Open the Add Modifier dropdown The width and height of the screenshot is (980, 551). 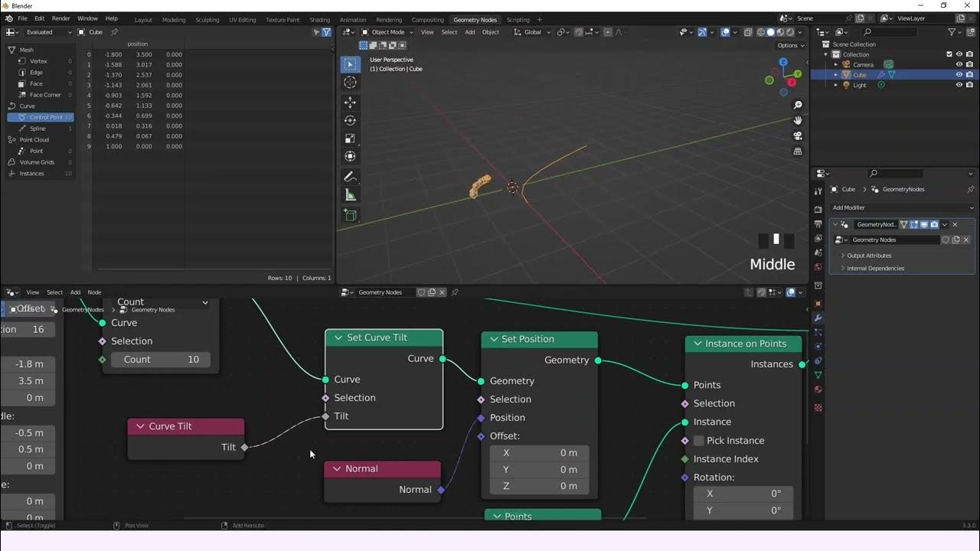point(902,207)
